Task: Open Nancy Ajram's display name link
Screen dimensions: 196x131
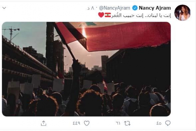Action: pyautogui.click(x=155, y=8)
